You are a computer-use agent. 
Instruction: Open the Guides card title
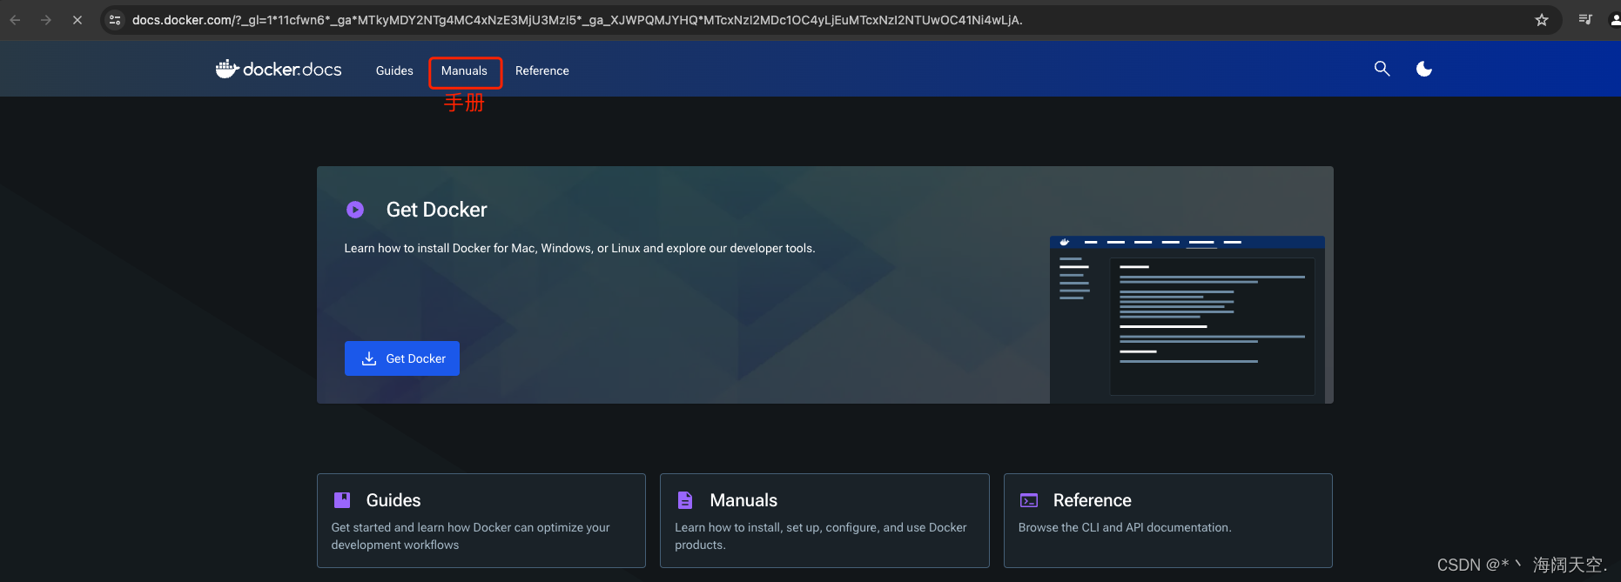[393, 500]
